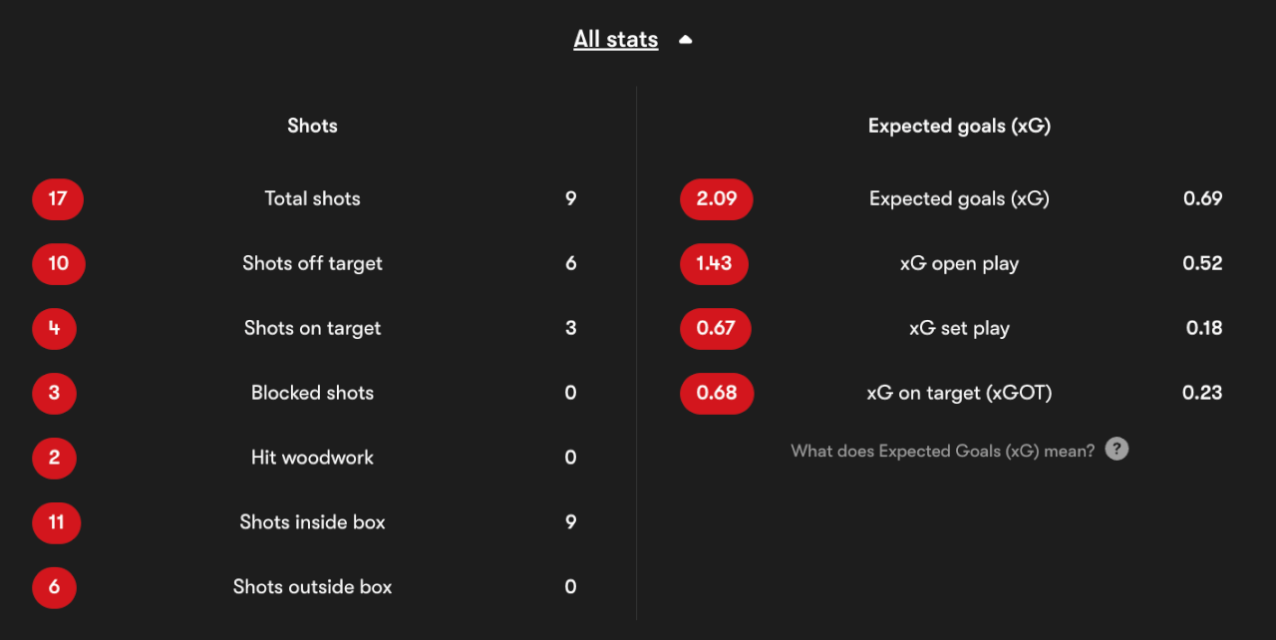The image size is (1276, 640).
Task: Click the away 0.69 expected goals value
Action: pos(1202,198)
